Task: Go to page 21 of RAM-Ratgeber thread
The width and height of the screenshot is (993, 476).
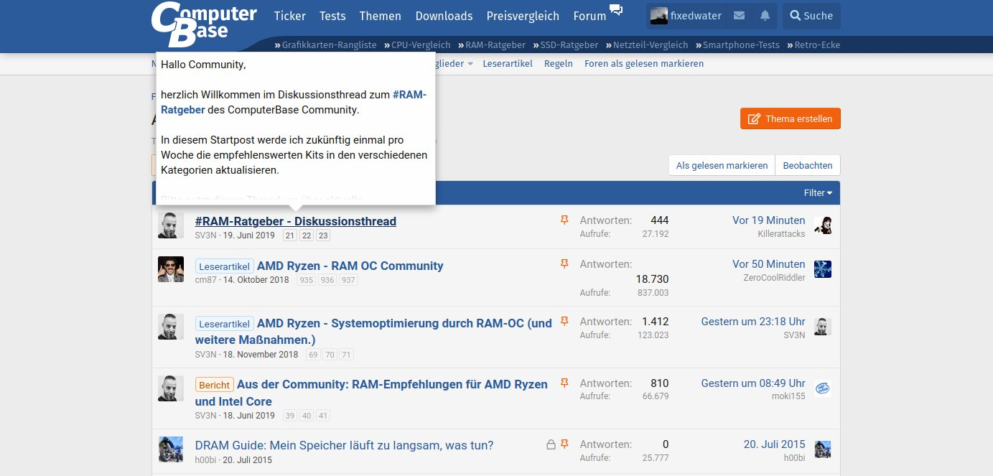Action: 290,235
